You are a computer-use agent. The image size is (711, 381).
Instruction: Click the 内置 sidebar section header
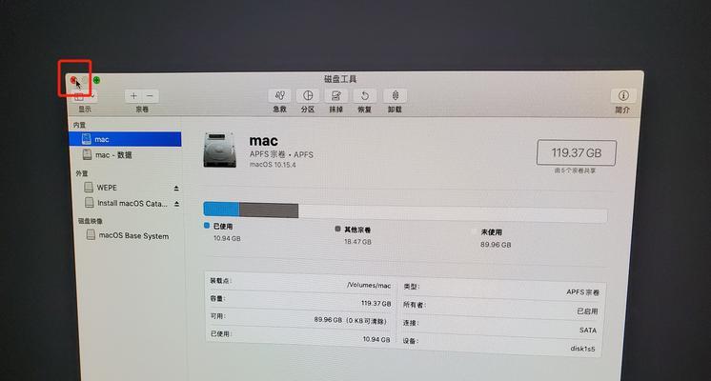[x=79, y=125]
